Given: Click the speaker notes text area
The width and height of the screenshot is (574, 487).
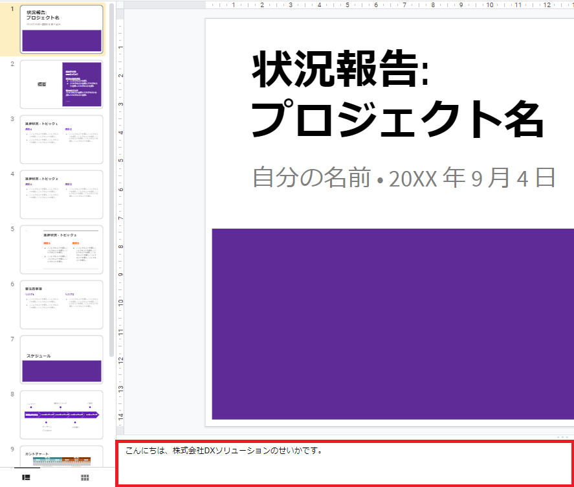Looking at the screenshot, I should tap(344, 464).
